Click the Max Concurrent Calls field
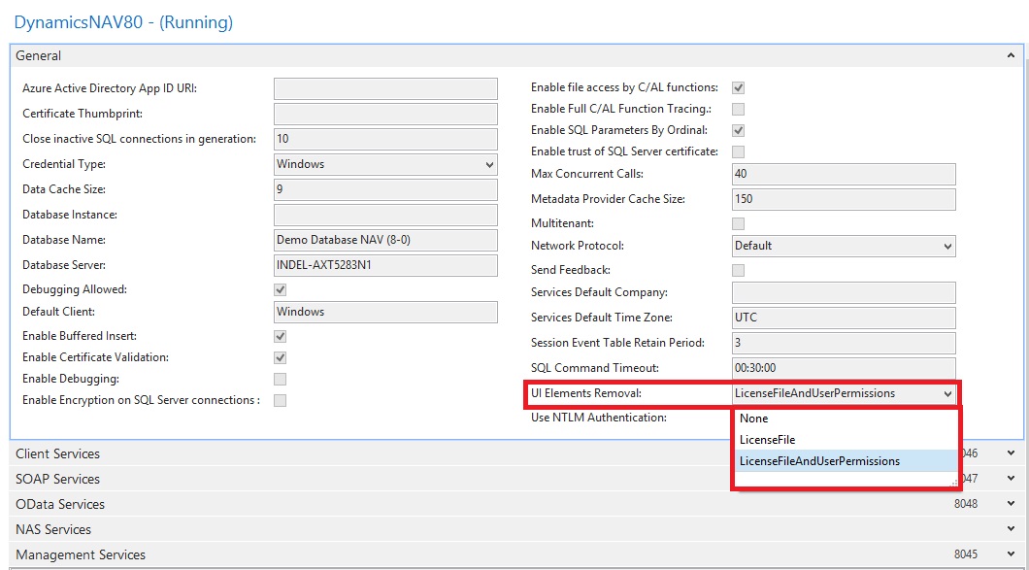Viewport: 1029px width, 570px height. (844, 174)
